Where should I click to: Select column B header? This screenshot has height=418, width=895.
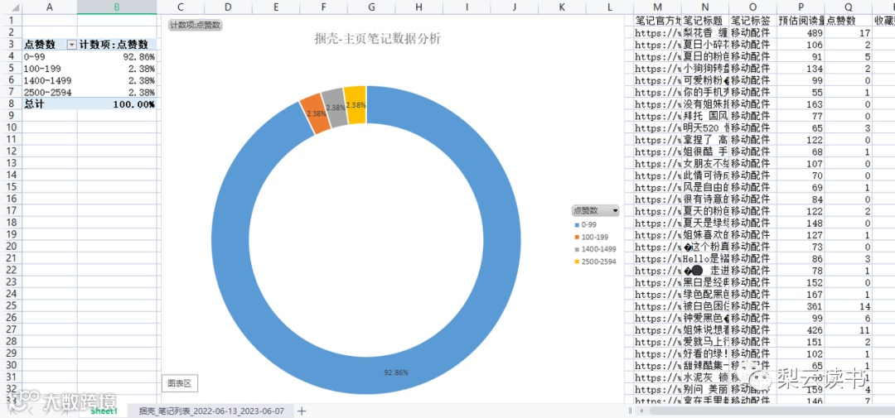(117, 7)
